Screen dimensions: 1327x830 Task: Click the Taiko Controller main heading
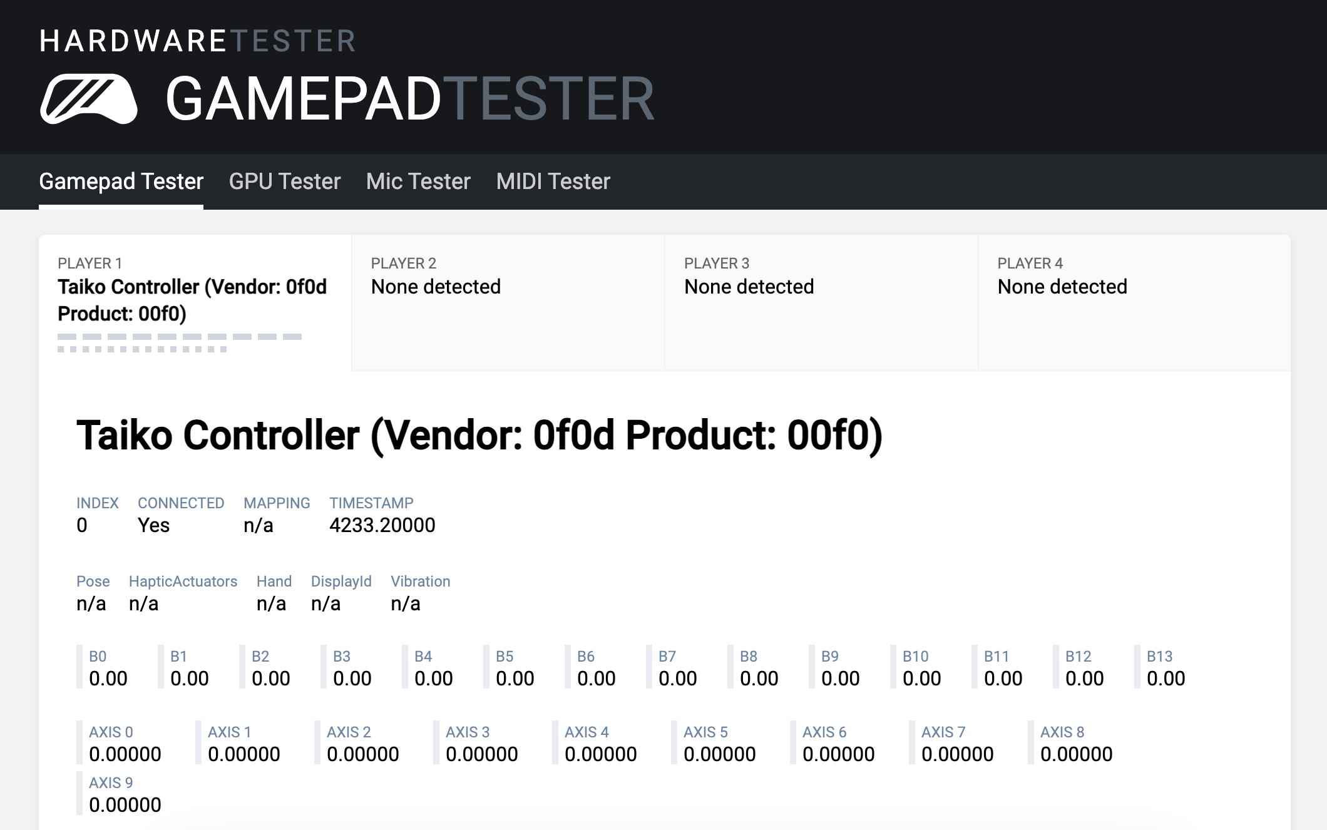coord(479,436)
